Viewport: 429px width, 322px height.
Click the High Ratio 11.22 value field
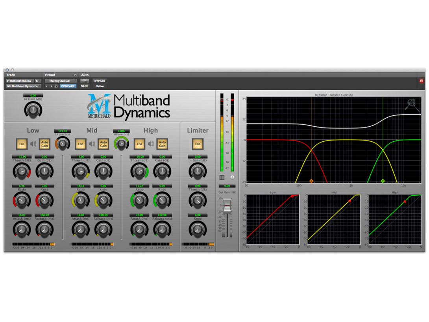click(x=139, y=186)
